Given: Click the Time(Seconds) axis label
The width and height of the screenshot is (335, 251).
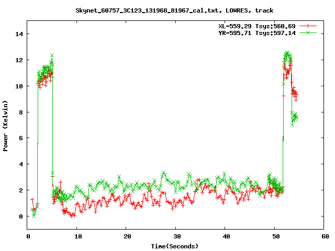Looking at the screenshot, I should click(x=175, y=246).
